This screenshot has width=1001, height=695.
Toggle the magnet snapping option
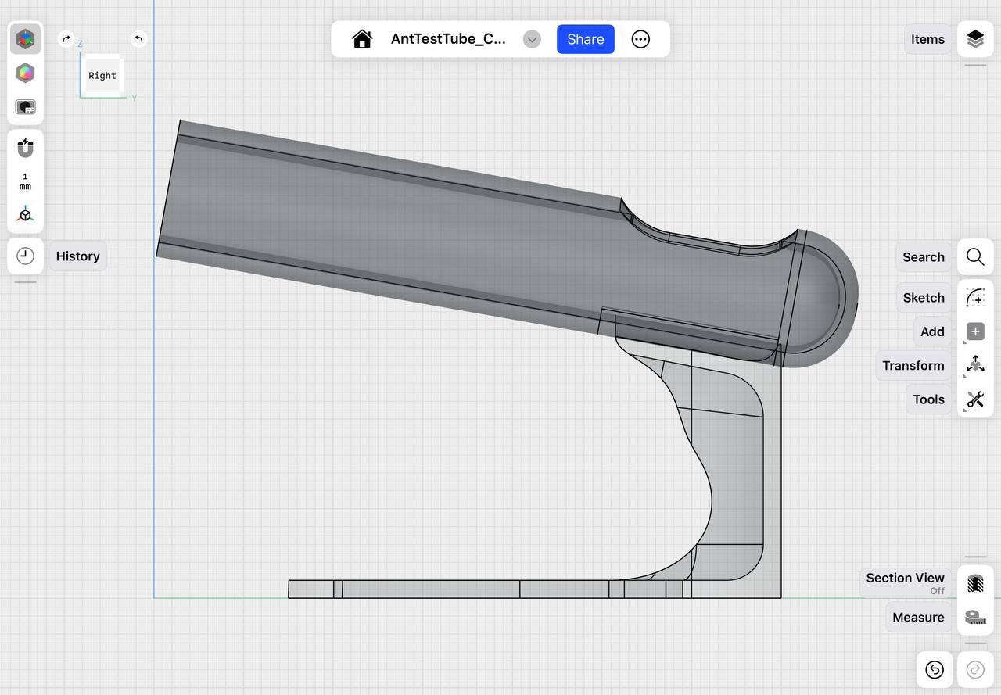(25, 148)
